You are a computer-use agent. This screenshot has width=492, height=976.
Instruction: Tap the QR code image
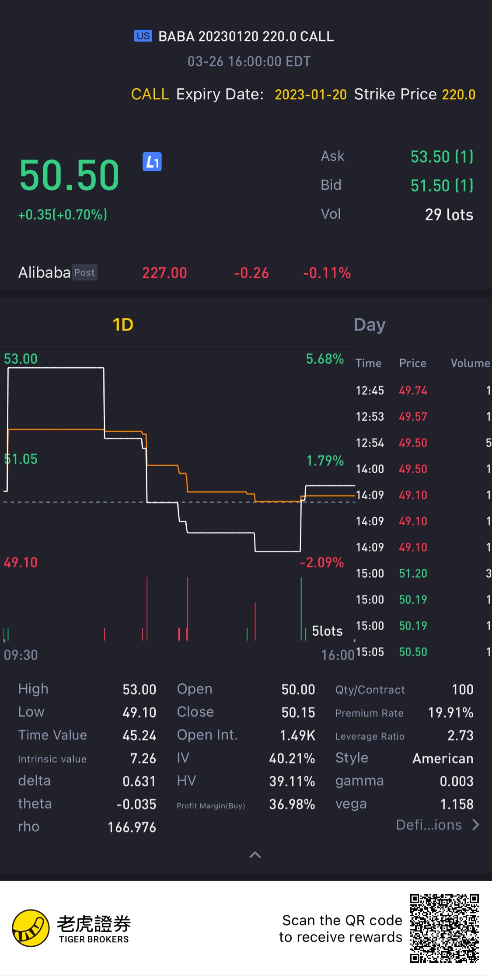pos(444,928)
